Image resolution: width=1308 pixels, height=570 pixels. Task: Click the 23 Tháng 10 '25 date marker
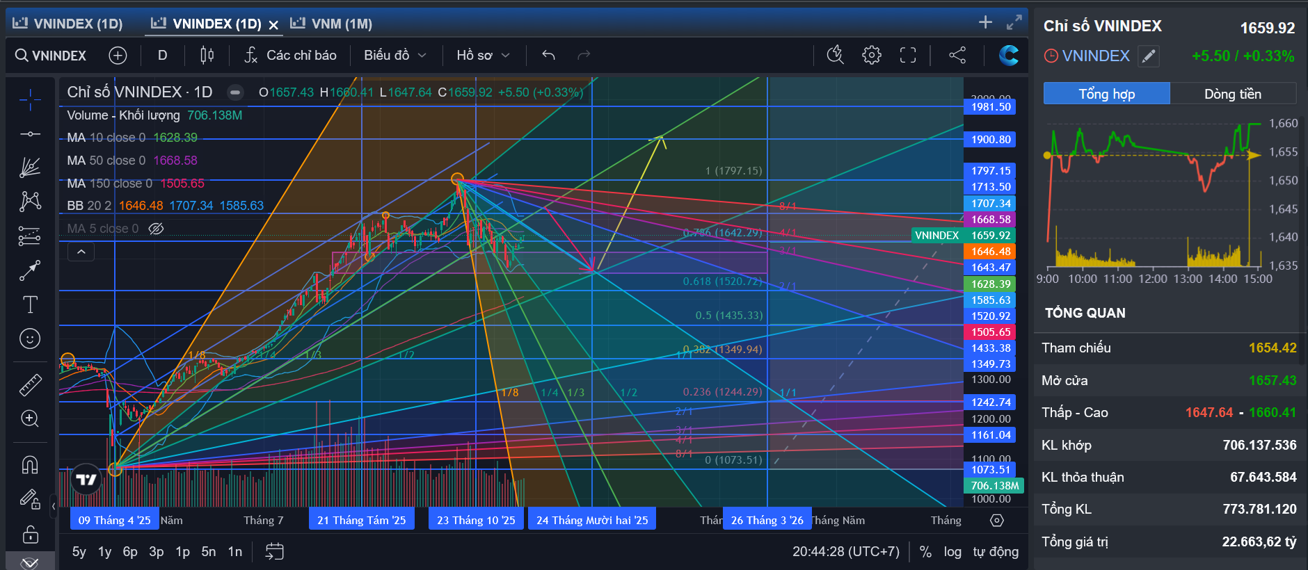(476, 520)
